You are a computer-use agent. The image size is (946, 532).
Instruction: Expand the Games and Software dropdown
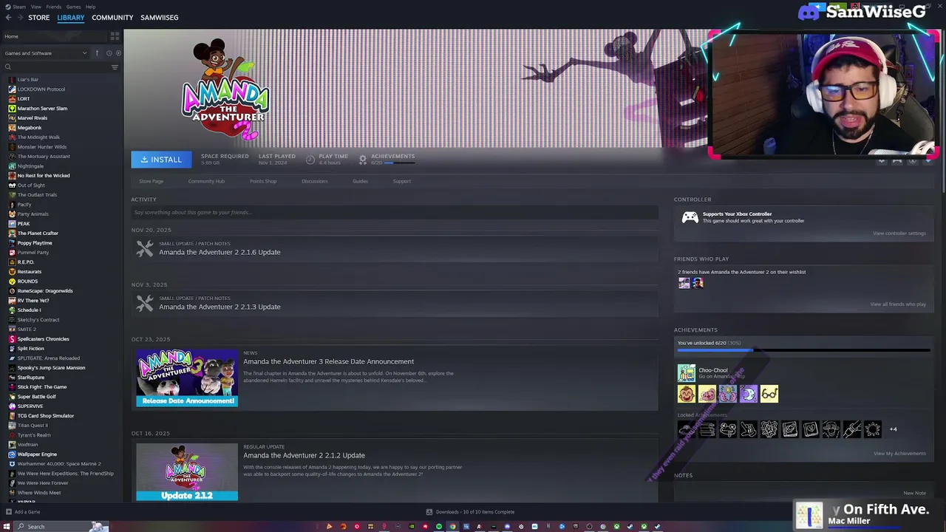45,53
